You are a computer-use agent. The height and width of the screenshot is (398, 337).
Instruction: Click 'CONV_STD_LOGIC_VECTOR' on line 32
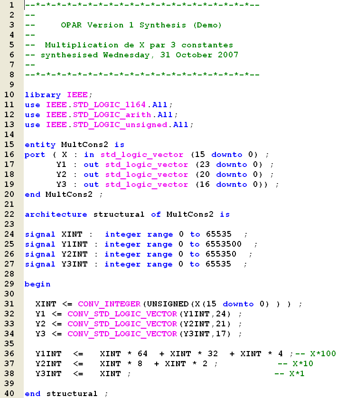click(x=122, y=314)
